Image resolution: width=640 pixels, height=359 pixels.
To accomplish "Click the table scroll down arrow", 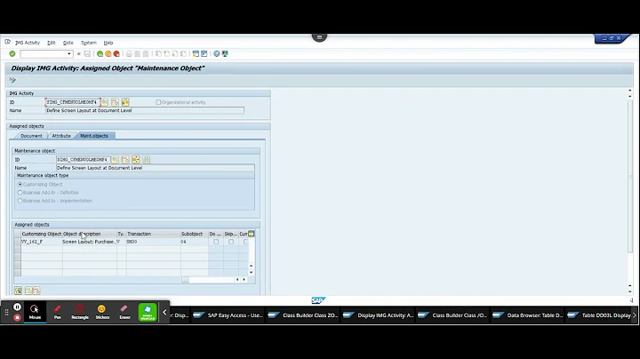I will 251,273.
